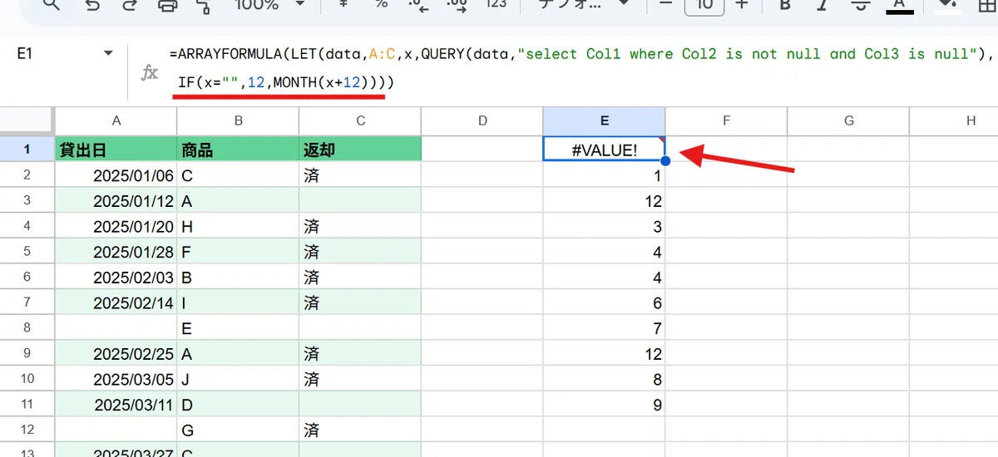Select column C header
This screenshot has height=457, width=998.
click(360, 120)
